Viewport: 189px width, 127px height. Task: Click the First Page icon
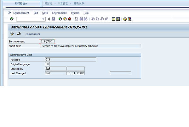pyautogui.click(x=93, y=19)
